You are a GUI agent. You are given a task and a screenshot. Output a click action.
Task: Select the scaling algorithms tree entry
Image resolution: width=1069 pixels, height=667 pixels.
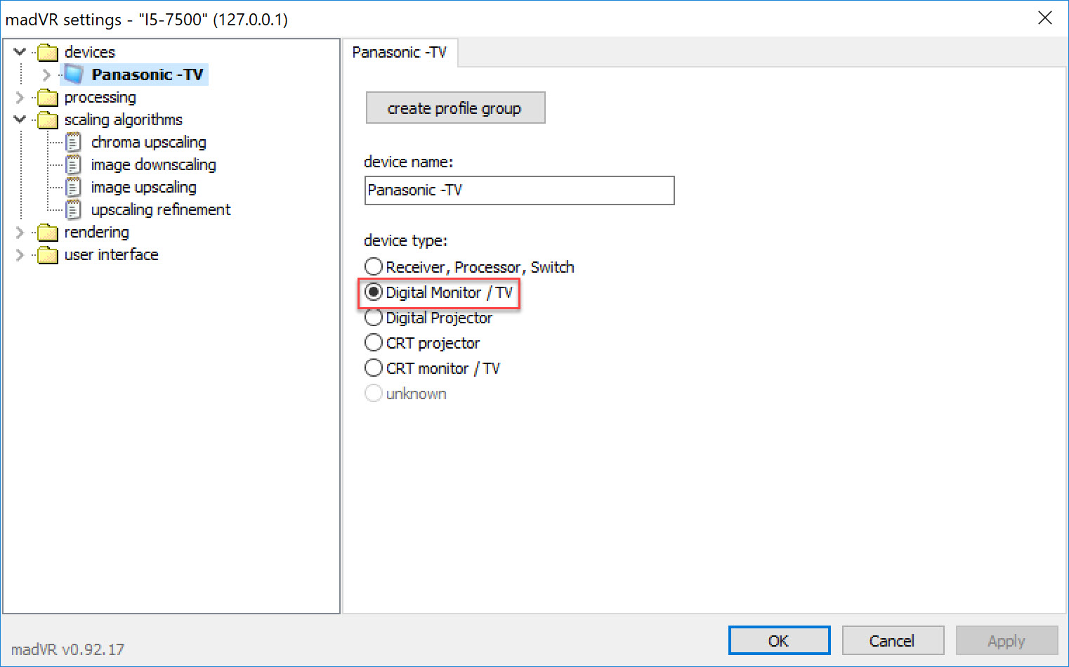tap(124, 119)
